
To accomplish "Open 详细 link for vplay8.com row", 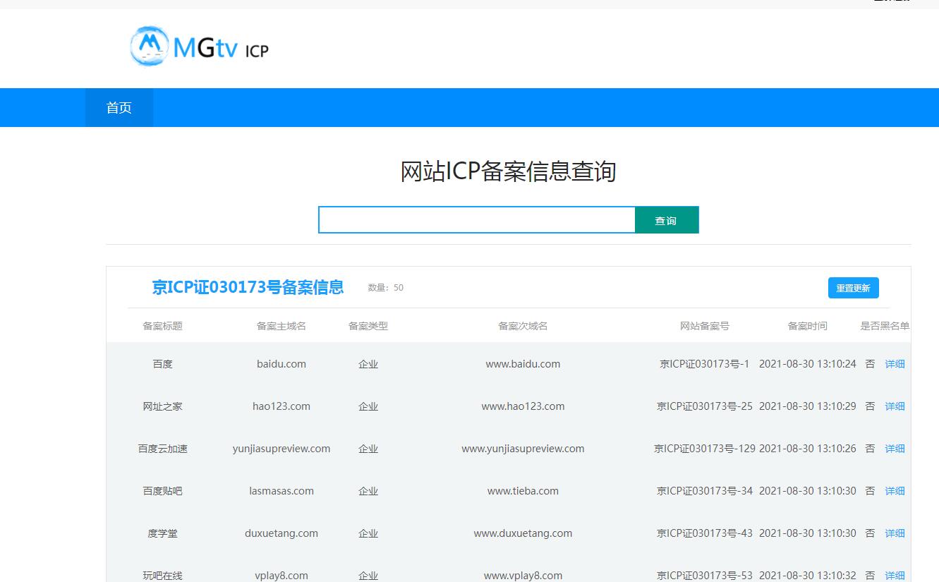I will pyautogui.click(x=895, y=576).
